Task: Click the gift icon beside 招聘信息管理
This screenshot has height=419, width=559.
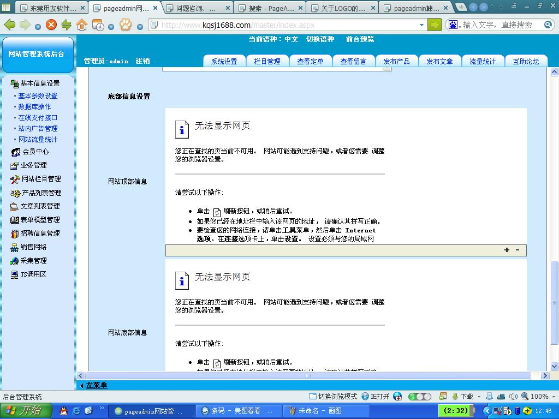Action: 15,234
